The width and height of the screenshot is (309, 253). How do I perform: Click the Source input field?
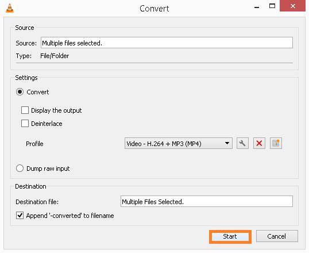tap(167, 43)
